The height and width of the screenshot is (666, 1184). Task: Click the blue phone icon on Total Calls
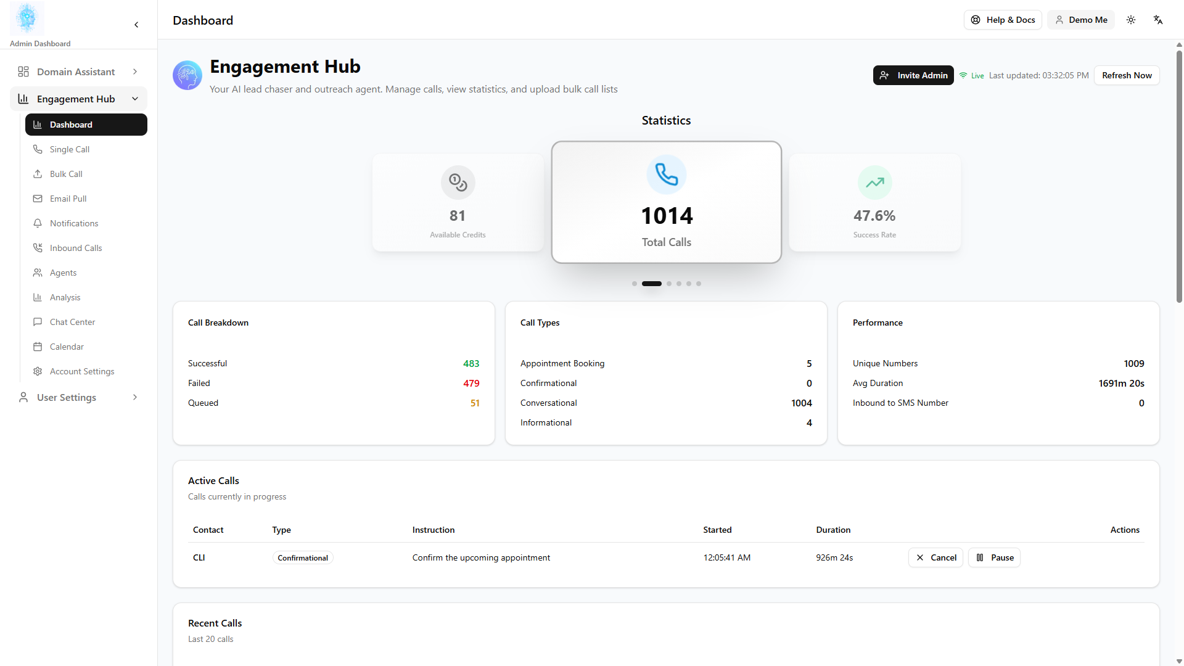click(667, 175)
